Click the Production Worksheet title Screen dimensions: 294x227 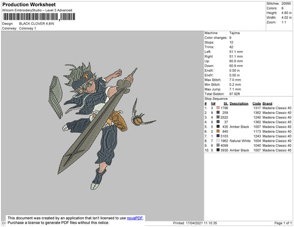[x=29, y=5]
